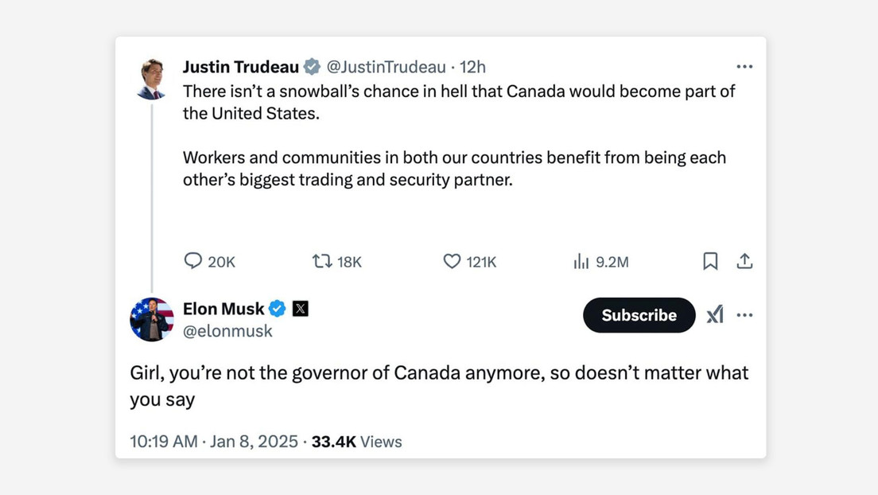Open the reply icon on Trudeau's tweet
The image size is (878, 495).
coord(193,261)
